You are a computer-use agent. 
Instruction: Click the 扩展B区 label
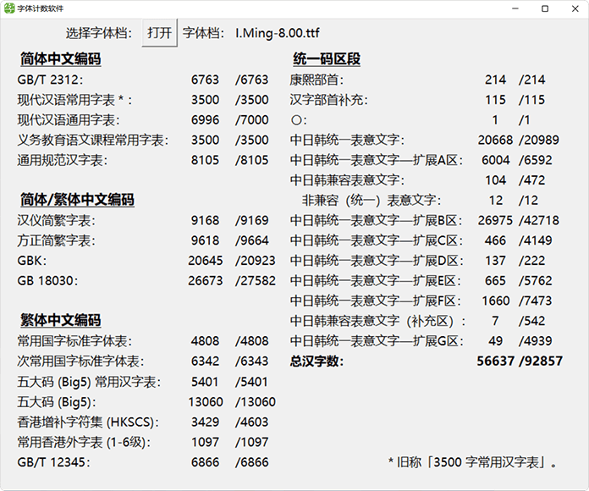(x=376, y=220)
